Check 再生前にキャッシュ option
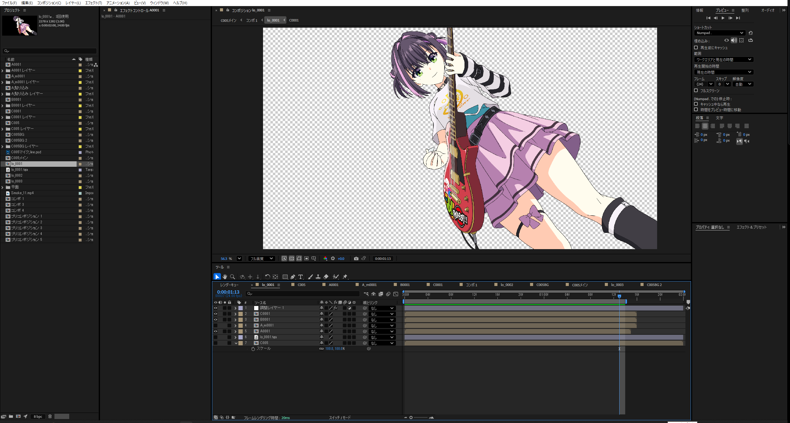This screenshot has width=790, height=423. click(696, 48)
